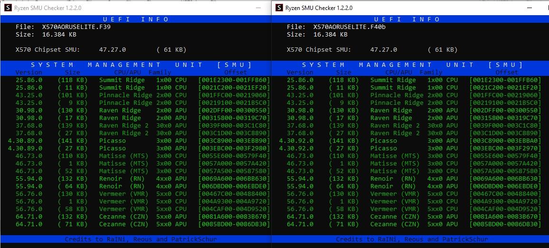
Task: Click the Credits line in the F39 window
Action: (x=141, y=239)
